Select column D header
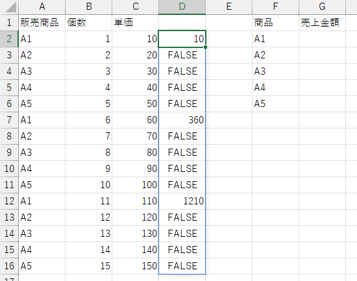The width and height of the screenshot is (357, 281). click(x=182, y=6)
